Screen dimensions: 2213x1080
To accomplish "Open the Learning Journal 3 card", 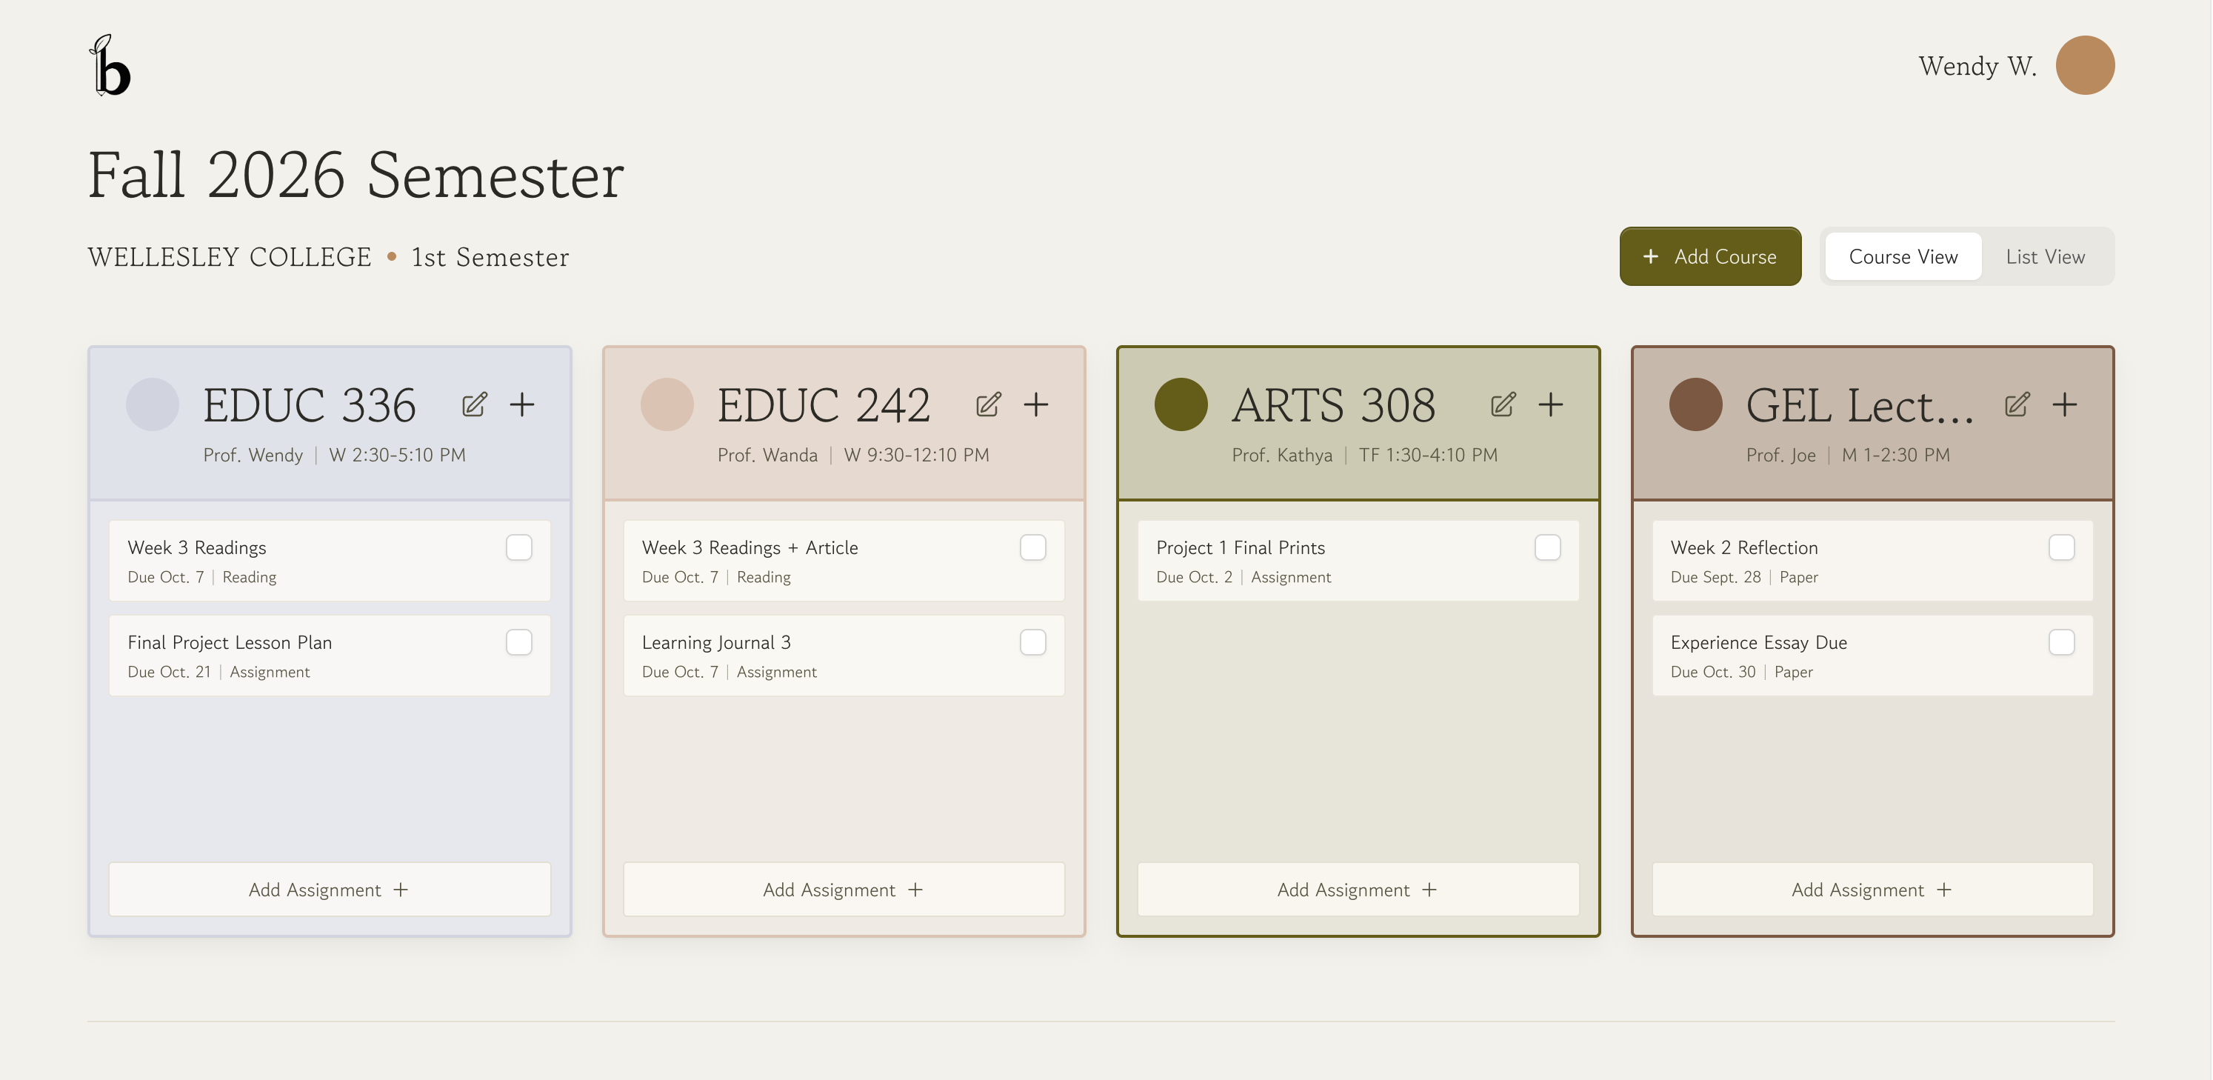I will pyautogui.click(x=844, y=655).
